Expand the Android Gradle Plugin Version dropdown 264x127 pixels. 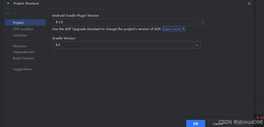pyautogui.click(x=197, y=22)
